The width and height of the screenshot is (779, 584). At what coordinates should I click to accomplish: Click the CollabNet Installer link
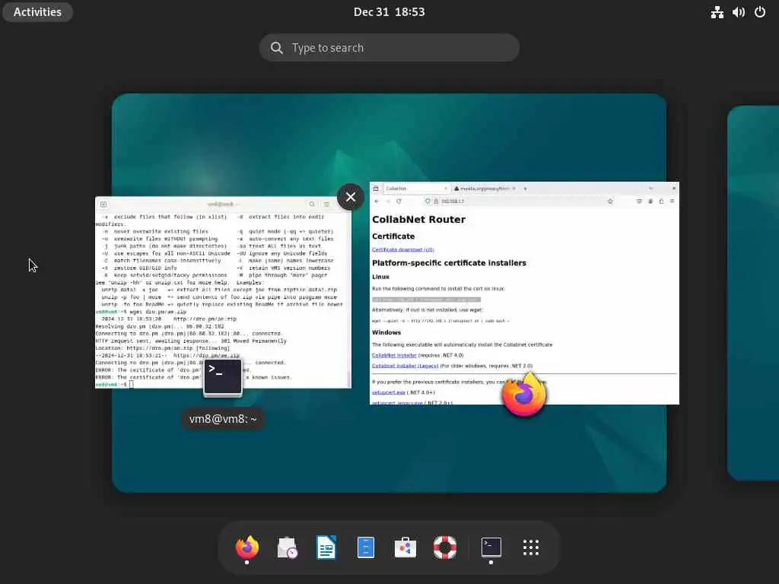click(394, 356)
